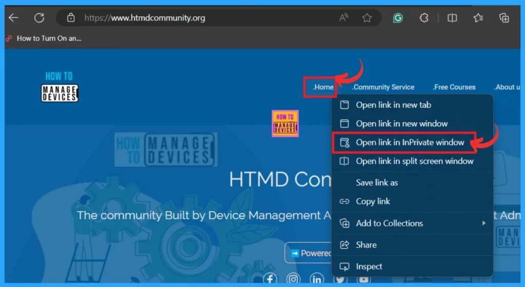
Task: Click the Read aloud icon in address bar
Action: pyautogui.click(x=344, y=18)
